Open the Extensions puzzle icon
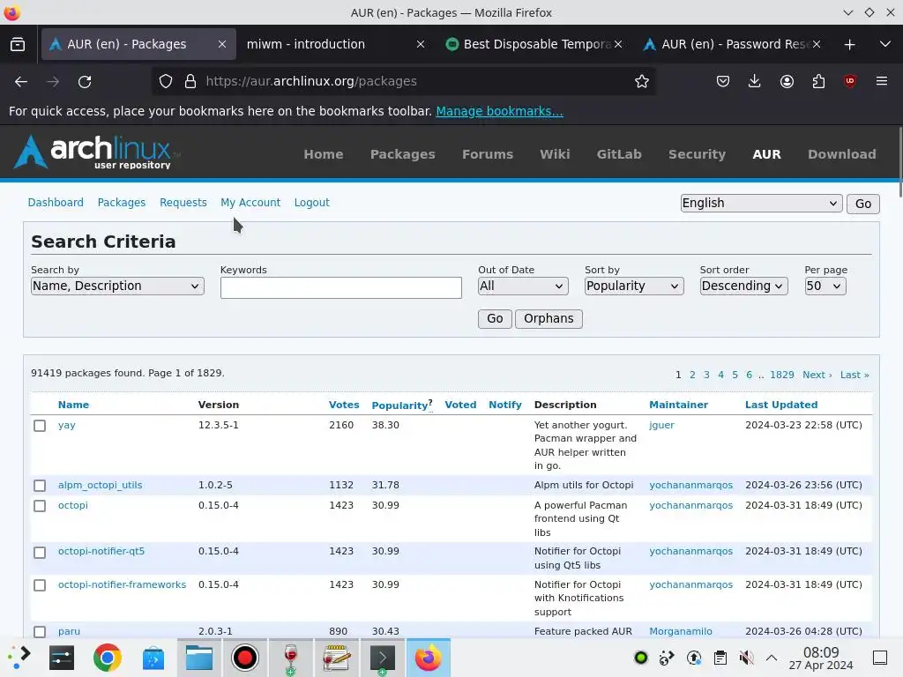This screenshot has height=677, width=903. coord(818,82)
